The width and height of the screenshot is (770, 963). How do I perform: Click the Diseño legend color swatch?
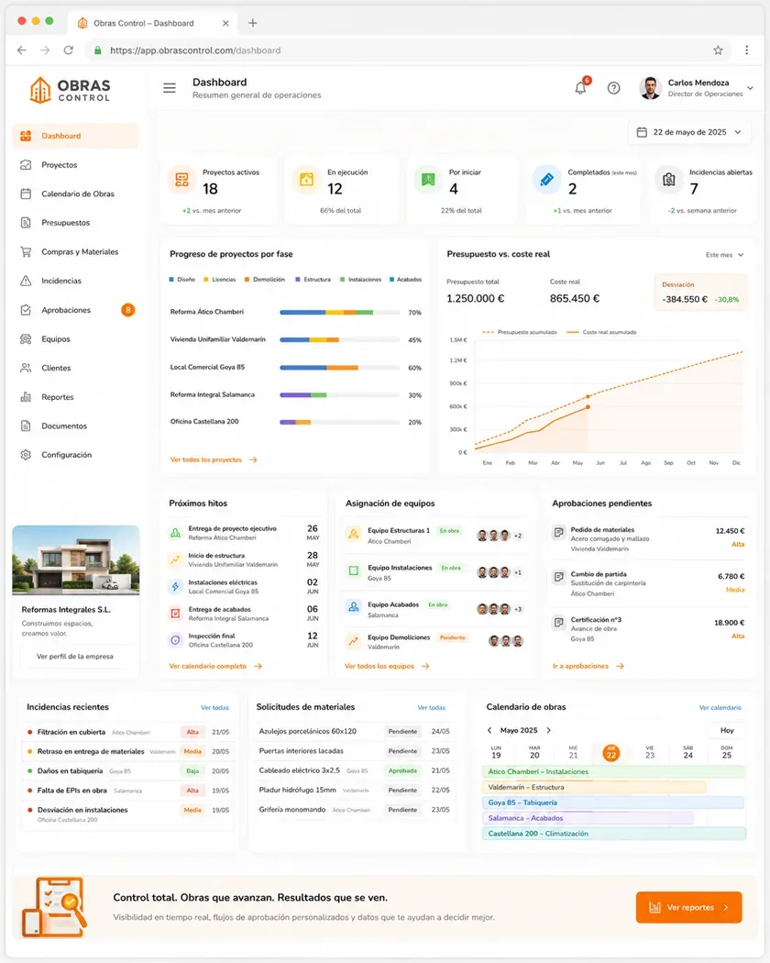(172, 280)
